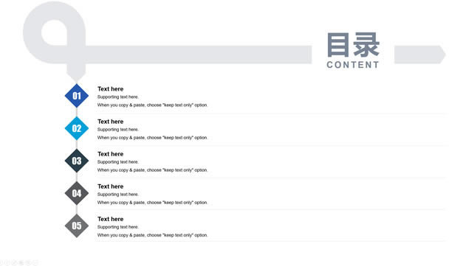Select the gray arrow tip right of title
This screenshot has width=469, height=266.
pyautogui.click(x=420, y=55)
